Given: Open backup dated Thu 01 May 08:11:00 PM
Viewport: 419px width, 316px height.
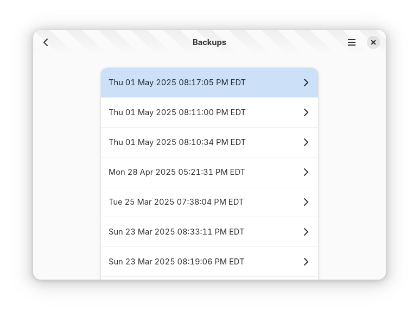Looking at the screenshot, I should 210,112.
